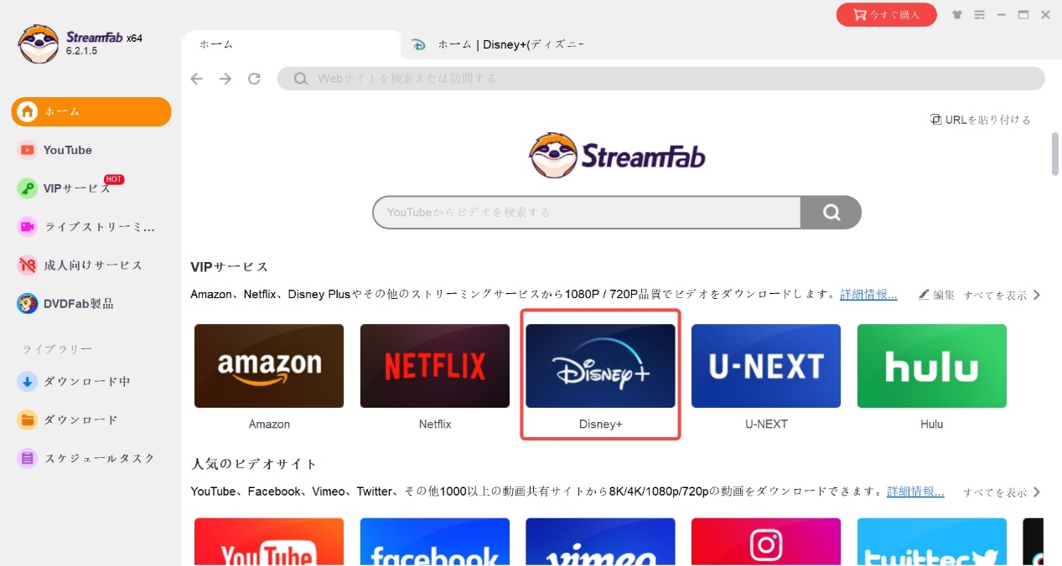Screen dimensions: 1062x566
Task: Click the ライブラリー sidebar label
Action: (x=57, y=349)
